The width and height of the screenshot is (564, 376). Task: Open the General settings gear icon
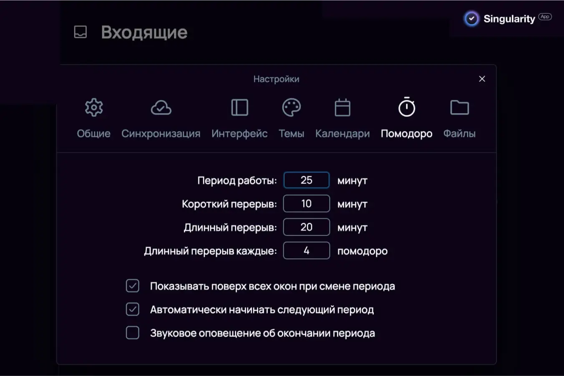tap(94, 108)
